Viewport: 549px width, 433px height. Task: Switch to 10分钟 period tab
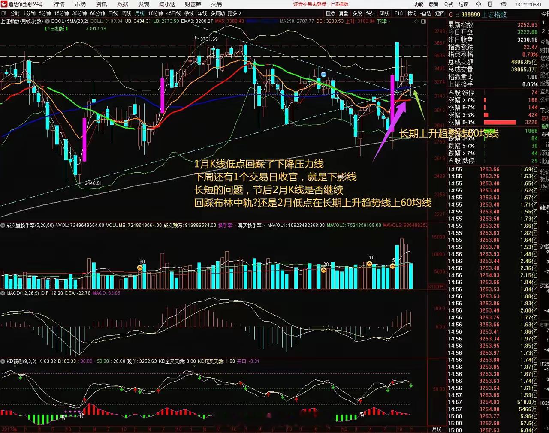click(x=156, y=14)
